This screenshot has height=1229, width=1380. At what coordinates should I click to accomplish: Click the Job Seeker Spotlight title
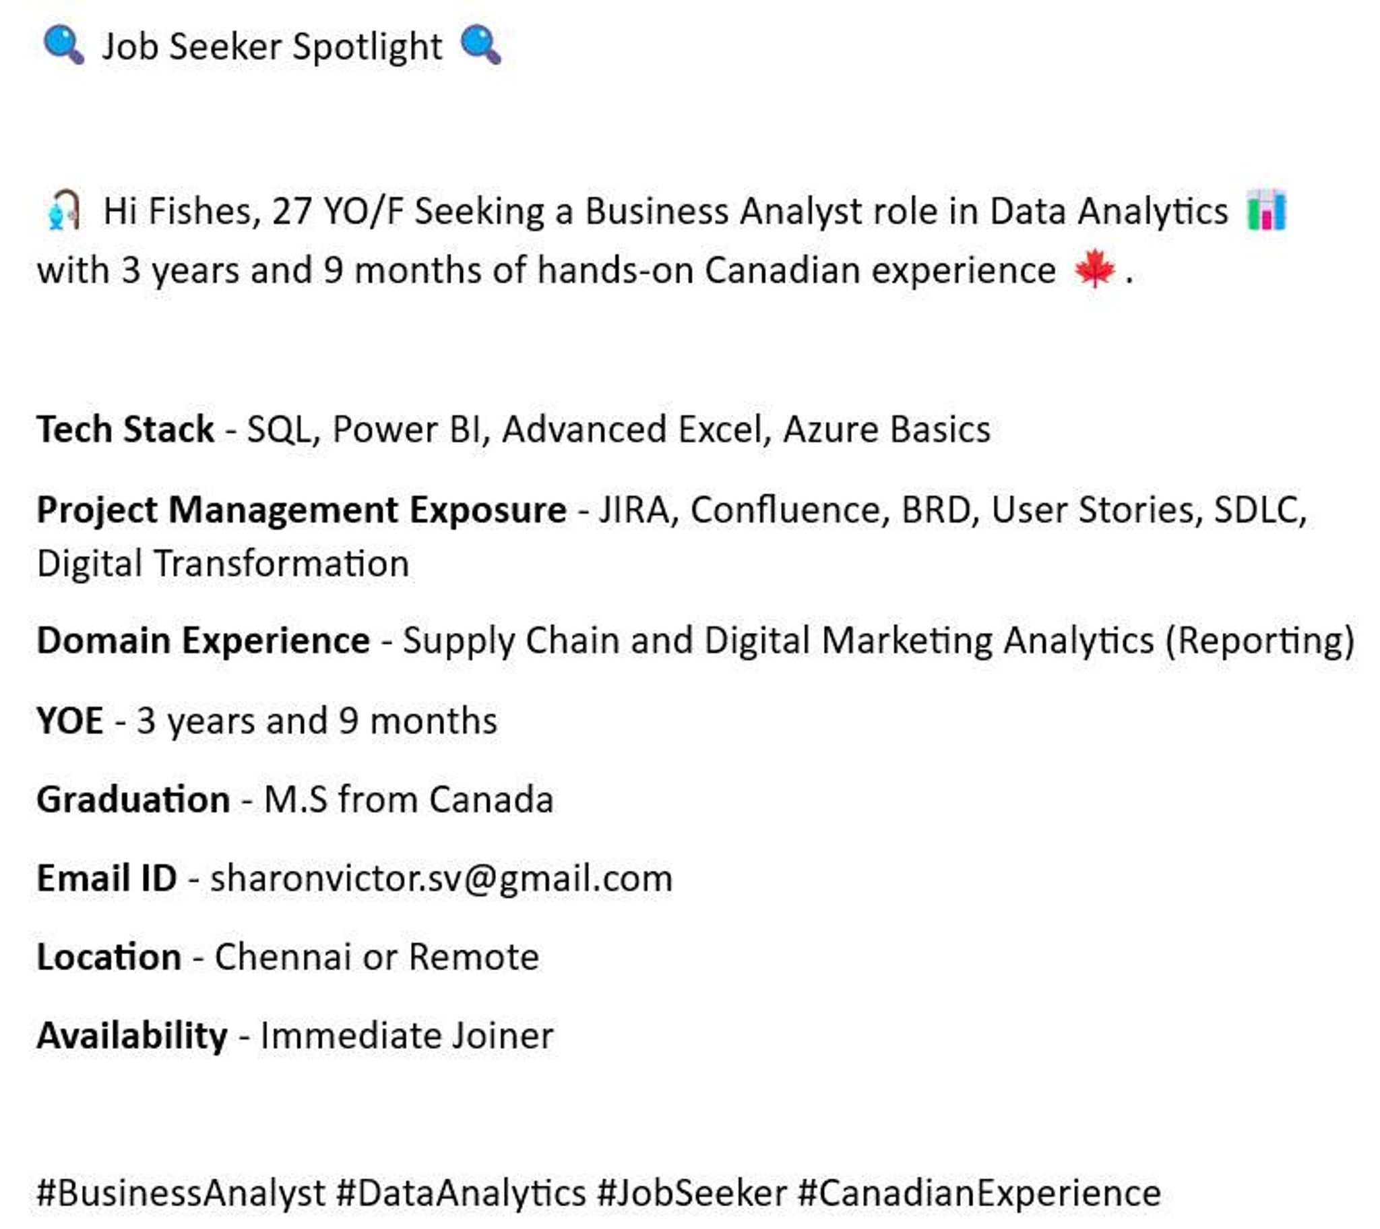click(x=272, y=47)
